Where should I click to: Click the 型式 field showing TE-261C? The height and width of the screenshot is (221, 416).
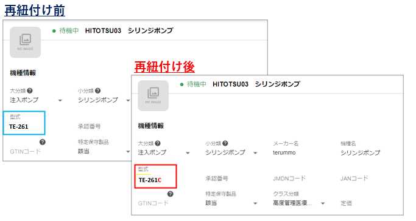pyautogui.click(x=155, y=176)
